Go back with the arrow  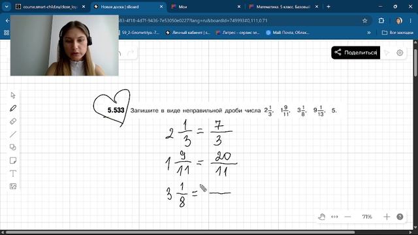point(7,20)
